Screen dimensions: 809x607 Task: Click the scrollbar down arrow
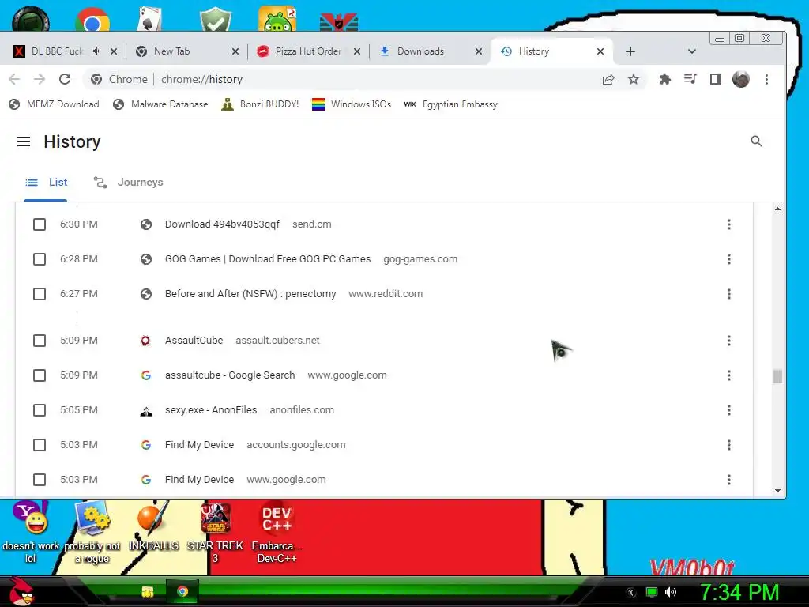click(777, 491)
